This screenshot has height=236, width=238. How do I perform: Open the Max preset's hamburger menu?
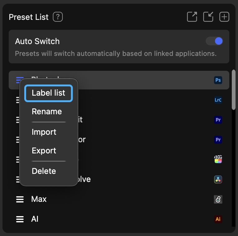tap(20, 199)
